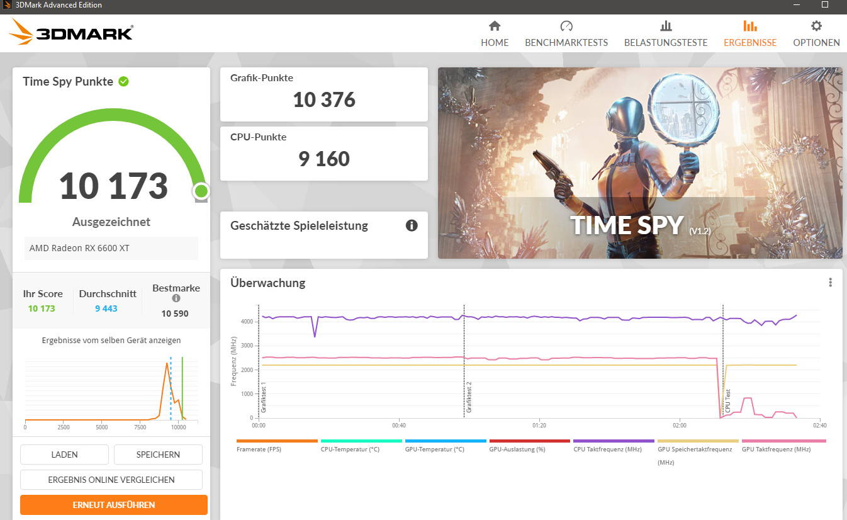Image resolution: width=847 pixels, height=520 pixels.
Task: Click the SPEICHERN button
Action: [x=158, y=455]
